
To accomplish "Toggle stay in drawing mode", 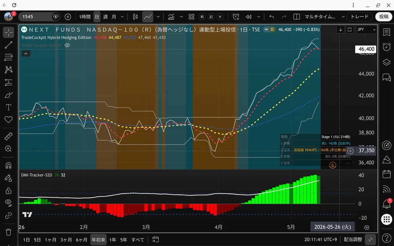I will (x=9, y=178).
